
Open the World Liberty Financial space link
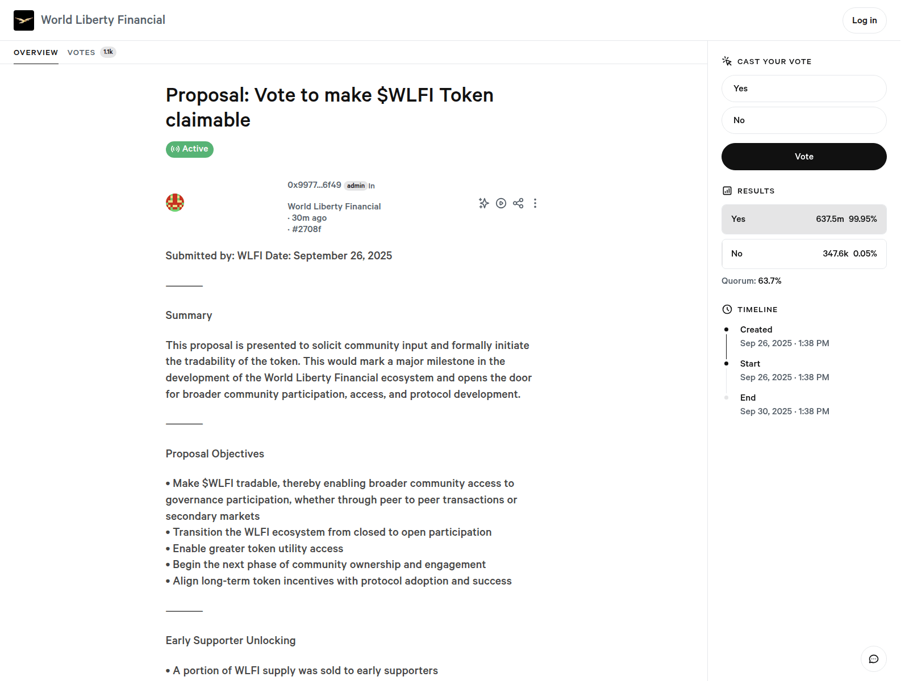click(x=334, y=207)
